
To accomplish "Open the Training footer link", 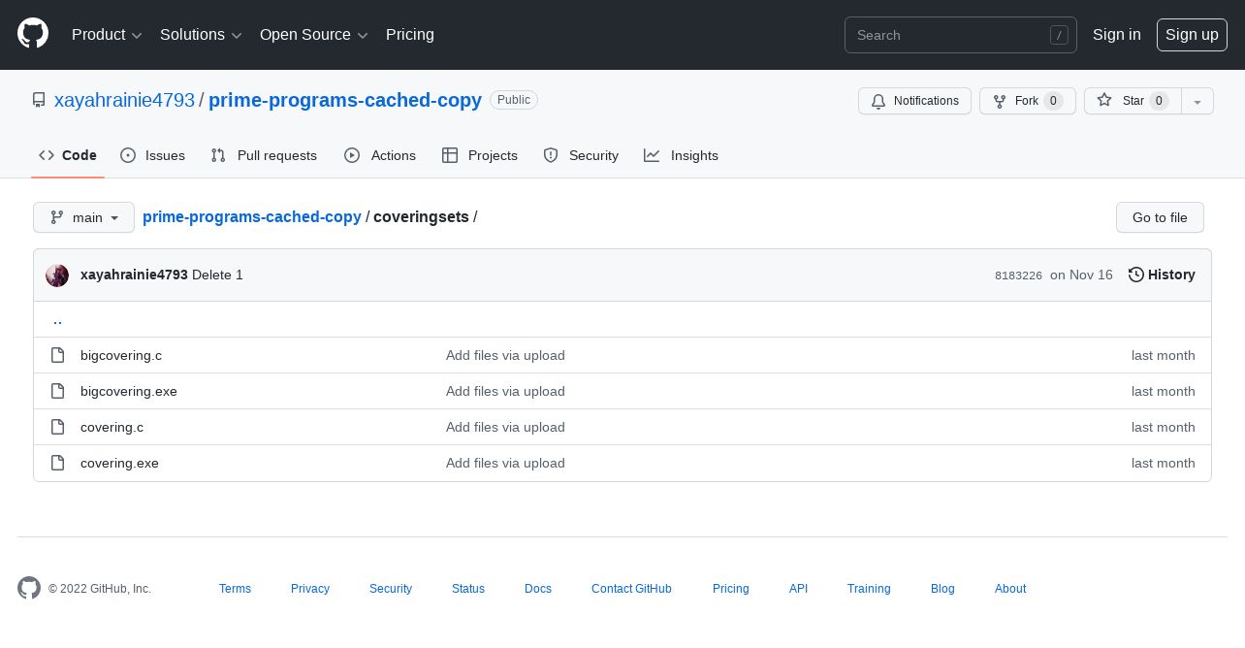I will coord(869,589).
